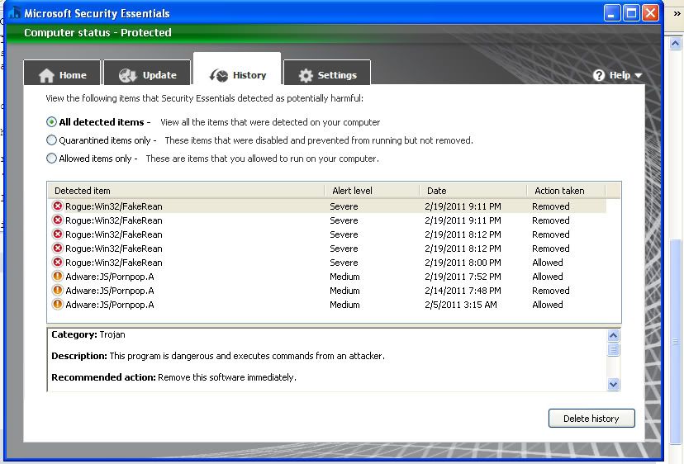Click the globe icon on Update tab
684x464 pixels.
point(128,75)
